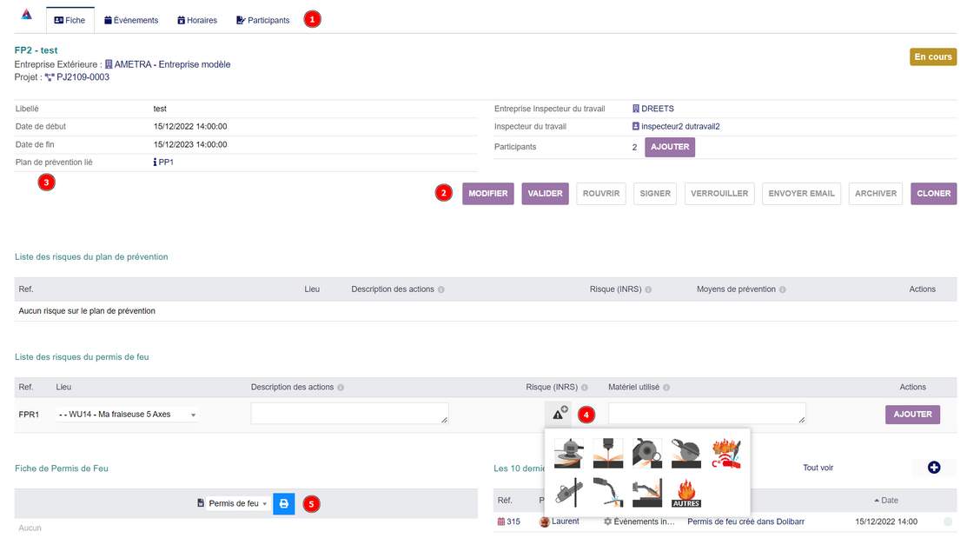Click the help icon beside Description des actions (feu)
Screen dimensions: 967x538
pos(341,388)
